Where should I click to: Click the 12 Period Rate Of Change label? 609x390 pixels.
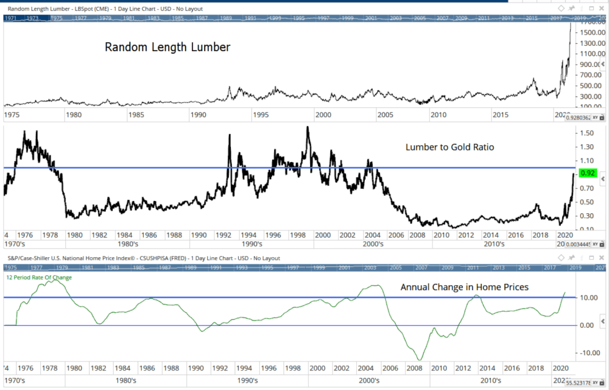(x=39, y=278)
